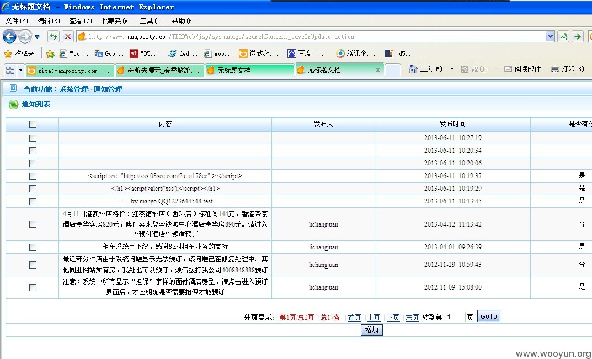Open the 查看 menu
The height and width of the screenshot is (359, 592).
click(81, 21)
